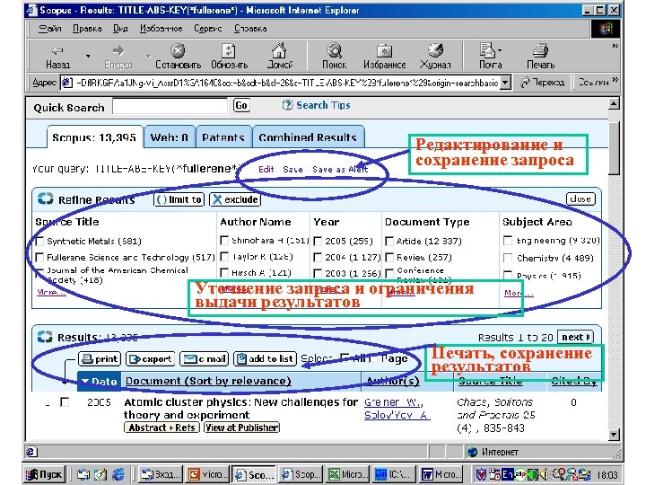646x485 pixels.
Task: Check the year 2004 (1 127) checkbox
Action: pos(318,258)
